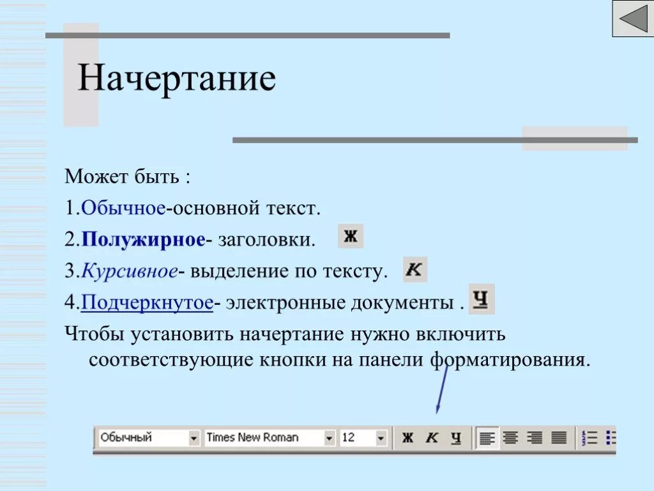
Task: Enable numbered list in the toolbar
Action: pyautogui.click(x=589, y=437)
